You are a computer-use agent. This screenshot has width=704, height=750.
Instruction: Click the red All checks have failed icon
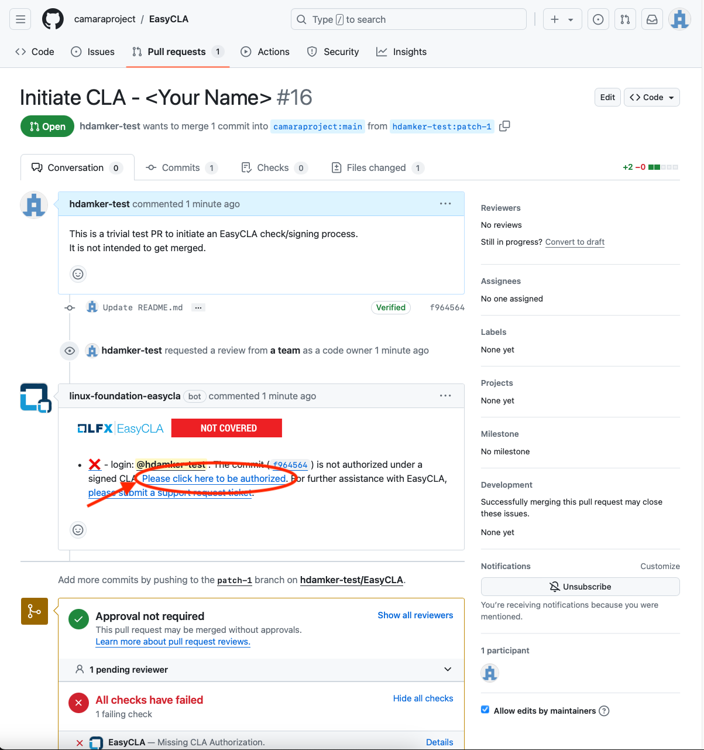(78, 703)
